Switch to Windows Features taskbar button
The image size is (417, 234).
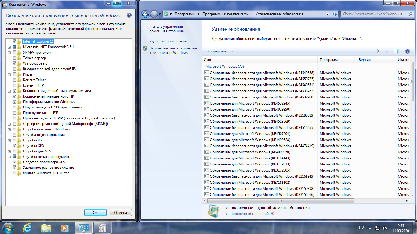[x=103, y=228]
